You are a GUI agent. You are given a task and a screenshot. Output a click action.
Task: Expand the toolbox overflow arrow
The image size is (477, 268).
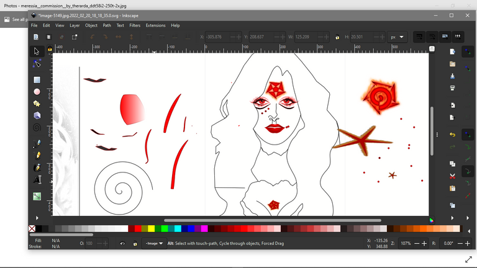[x=37, y=218]
